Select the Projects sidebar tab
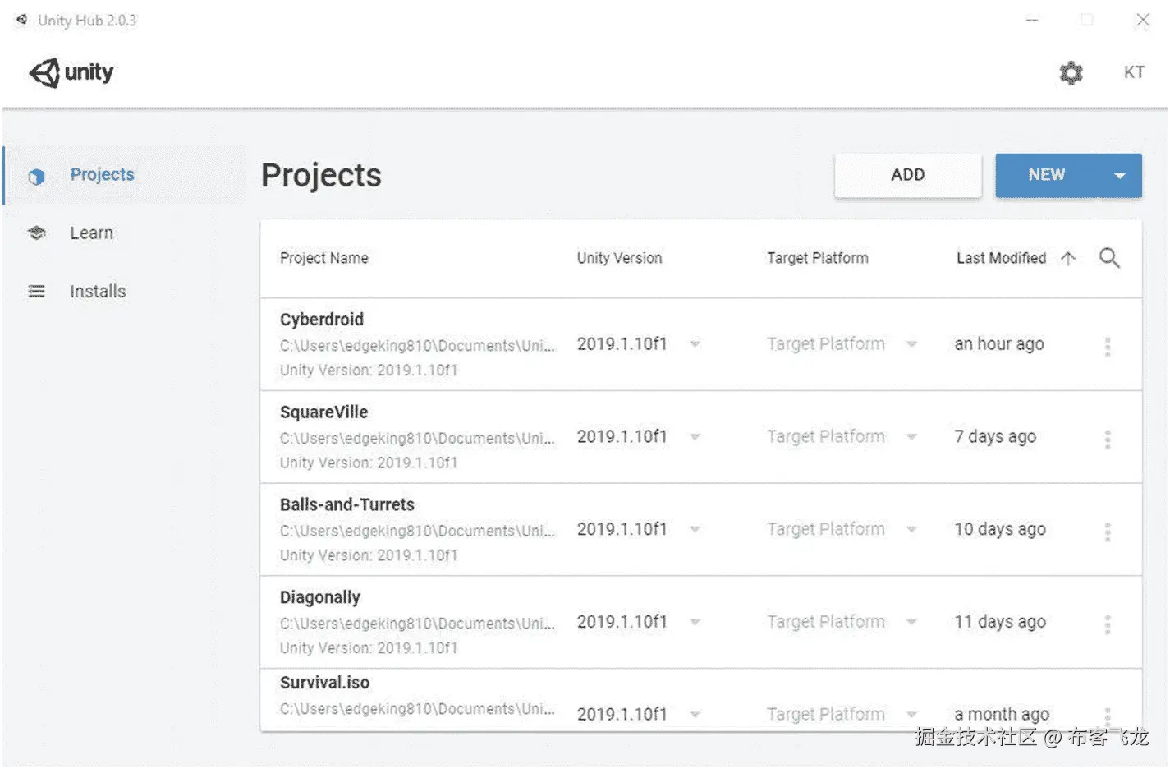This screenshot has height=769, width=1170. 102,175
